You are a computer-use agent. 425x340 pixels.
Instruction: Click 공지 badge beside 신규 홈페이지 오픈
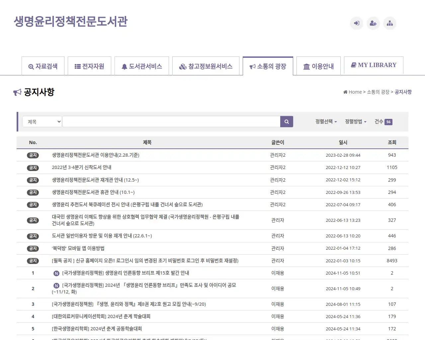33,261
